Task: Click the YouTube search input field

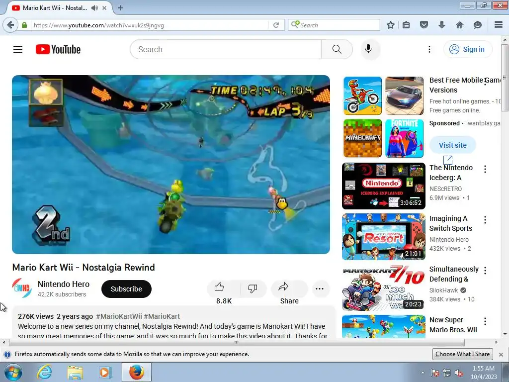Action: 226,49
